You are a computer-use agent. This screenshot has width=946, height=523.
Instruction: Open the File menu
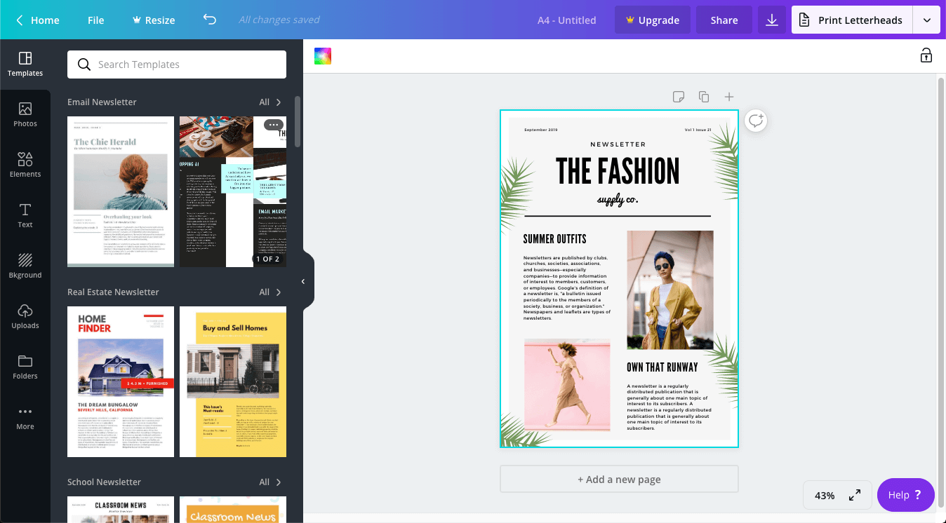(96, 20)
